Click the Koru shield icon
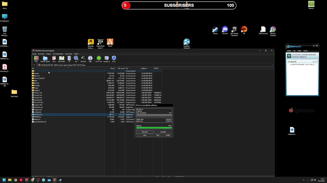The height and width of the screenshot is (183, 327). [x=114, y=59]
